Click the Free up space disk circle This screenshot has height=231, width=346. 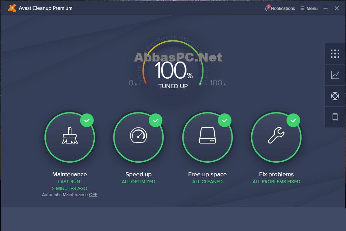pyautogui.click(x=208, y=137)
